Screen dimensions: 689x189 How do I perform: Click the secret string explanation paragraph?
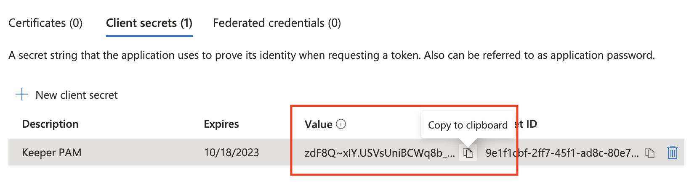tap(331, 55)
